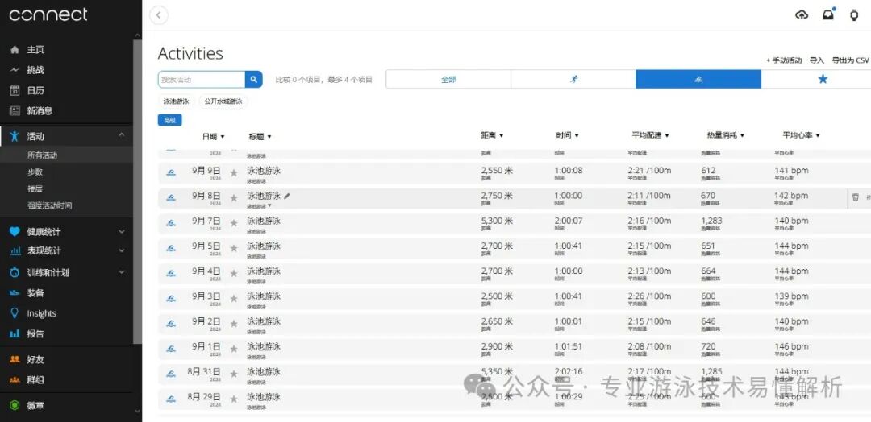This screenshot has height=422, width=871.
Task: Click the magnifier search button
Action: (x=254, y=79)
